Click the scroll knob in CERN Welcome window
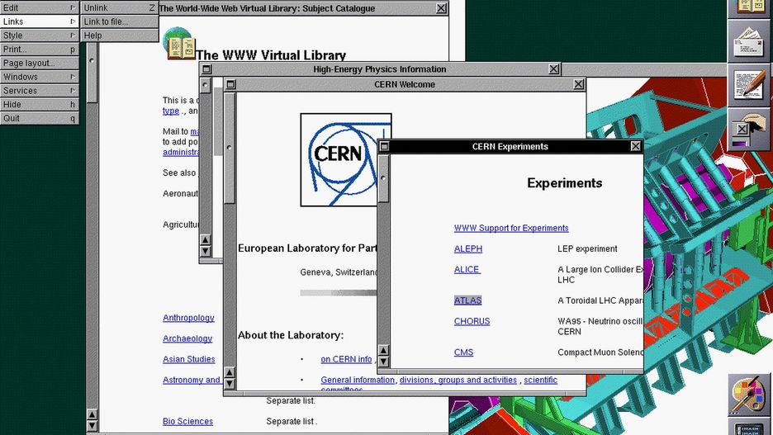This screenshot has width=773, height=435. (x=230, y=147)
